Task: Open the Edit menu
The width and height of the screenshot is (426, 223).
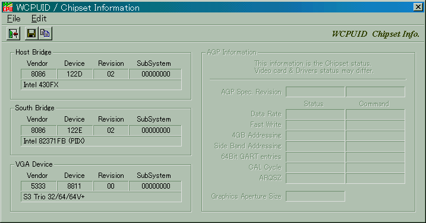Action: (x=39, y=18)
